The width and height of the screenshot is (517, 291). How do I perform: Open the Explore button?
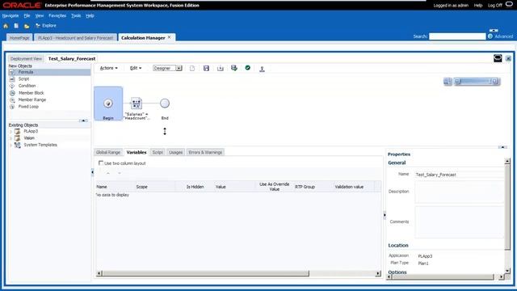tap(46, 25)
